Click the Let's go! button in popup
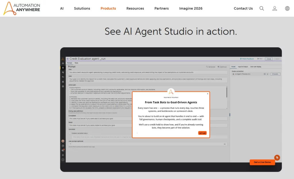Viewport: 294px width, 179px height. pos(202,133)
